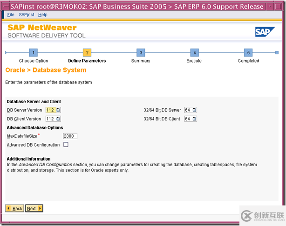This screenshot has width=286, height=226.
Task: Click "Enter the parameters of the database system" text
Action: (48, 82)
